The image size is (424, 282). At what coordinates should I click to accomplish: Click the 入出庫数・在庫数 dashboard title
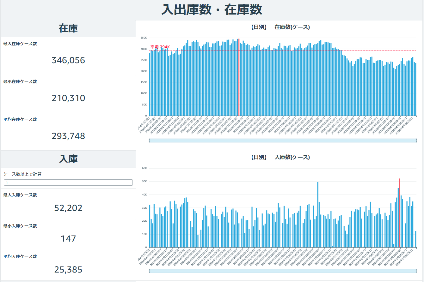tap(212, 10)
